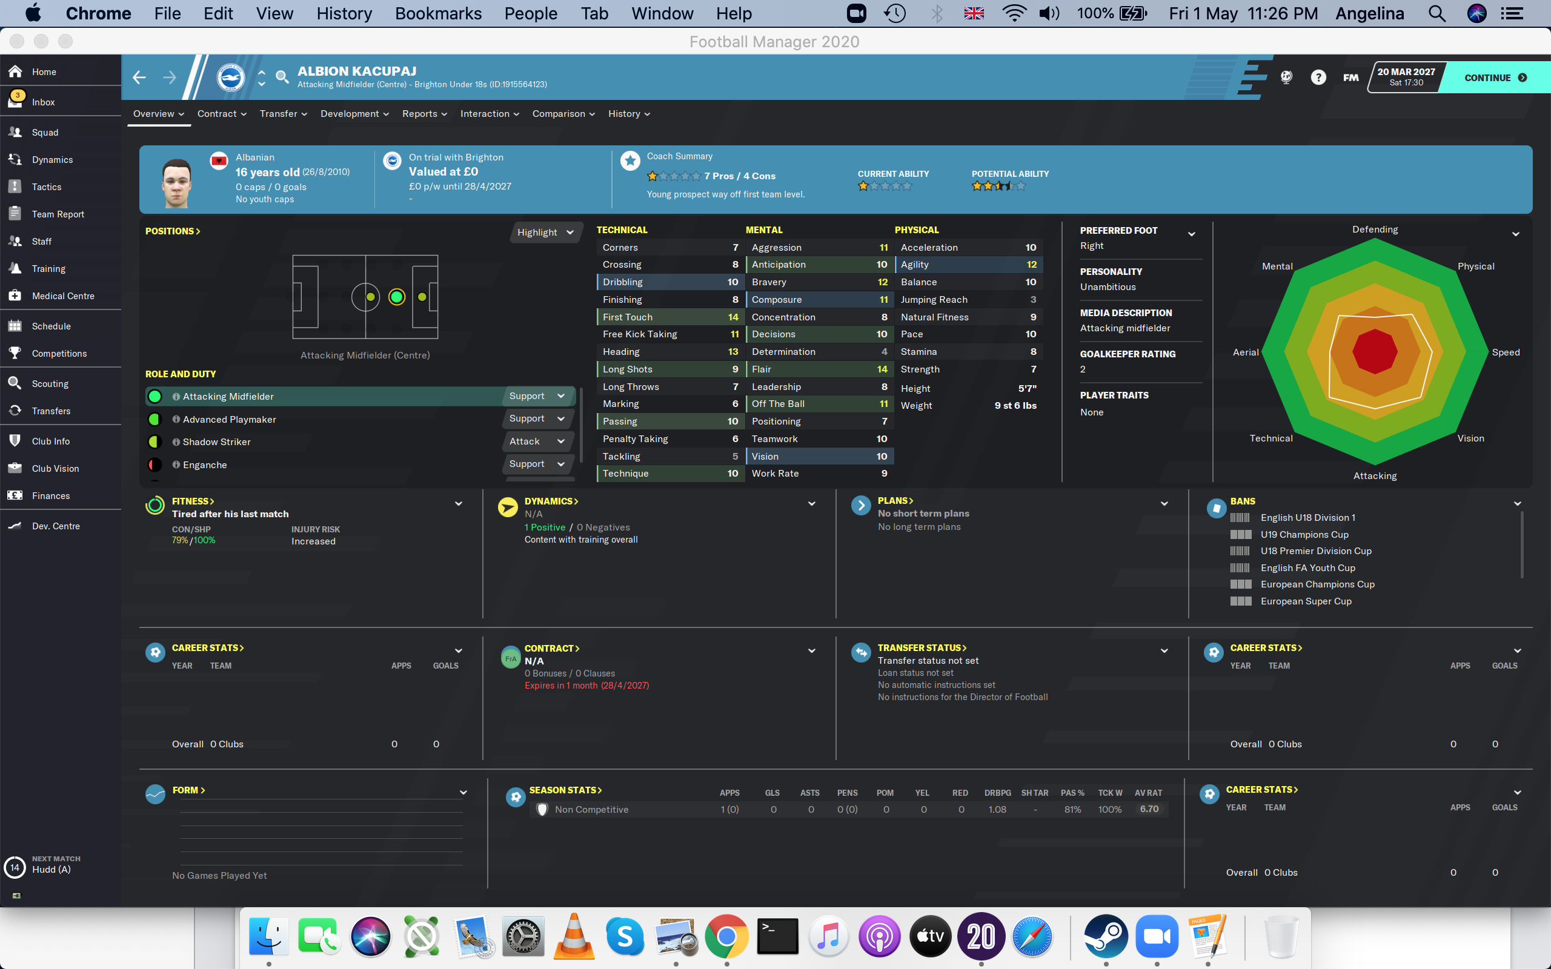This screenshot has height=969, width=1551.
Task: Open Home in the sidebar
Action: tap(60, 72)
